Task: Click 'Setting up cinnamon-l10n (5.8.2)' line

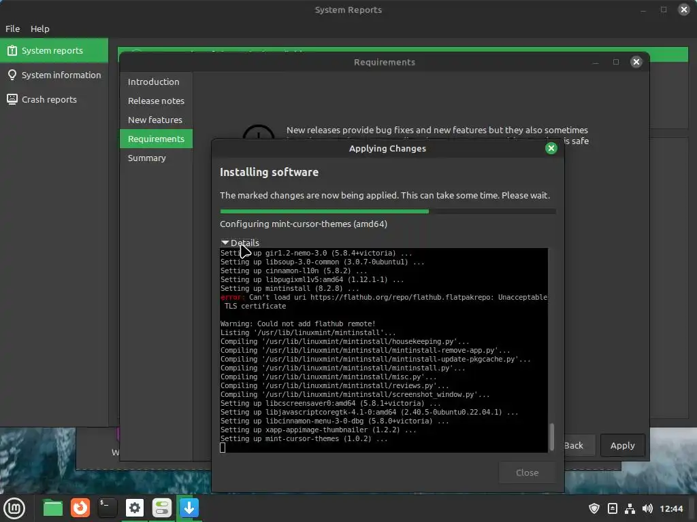Action: click(x=294, y=271)
